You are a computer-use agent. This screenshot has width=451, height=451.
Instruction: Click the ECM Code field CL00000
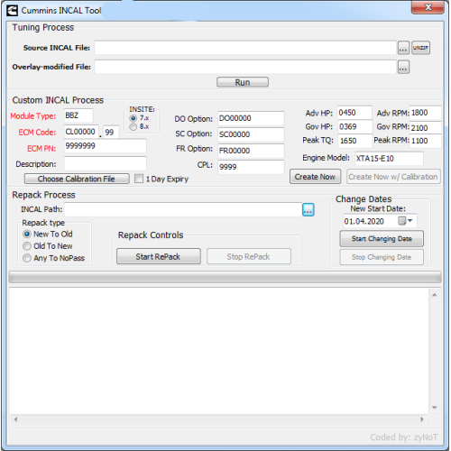(81, 132)
